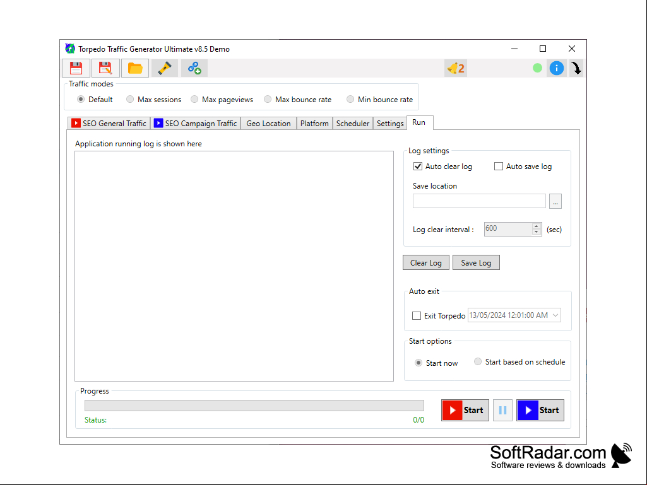Click the black curved arrow icon
The width and height of the screenshot is (647, 485).
(576, 68)
